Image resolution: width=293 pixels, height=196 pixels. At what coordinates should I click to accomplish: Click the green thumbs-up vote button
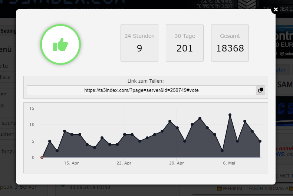point(60,44)
